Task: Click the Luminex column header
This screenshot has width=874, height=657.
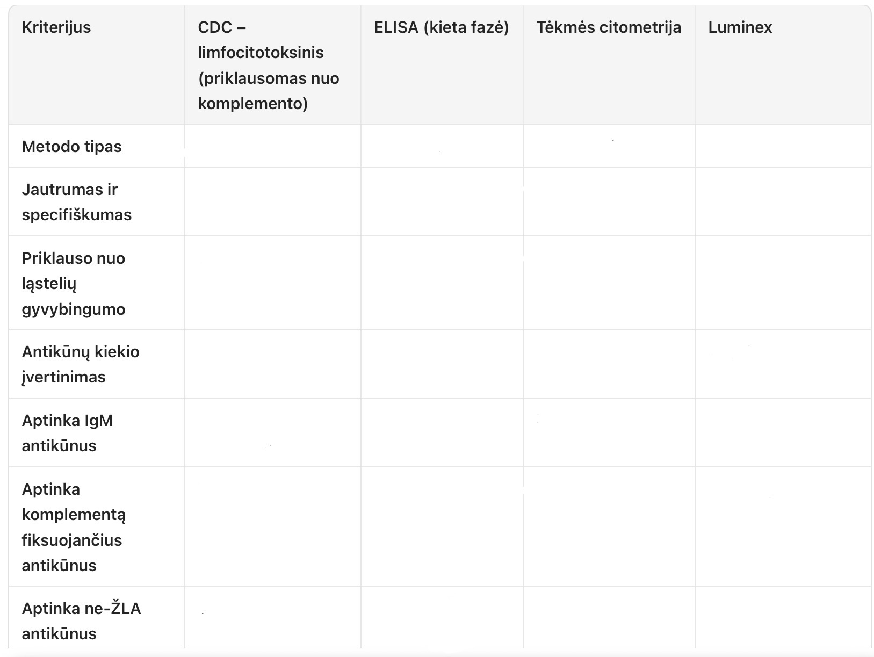Action: coord(740,27)
